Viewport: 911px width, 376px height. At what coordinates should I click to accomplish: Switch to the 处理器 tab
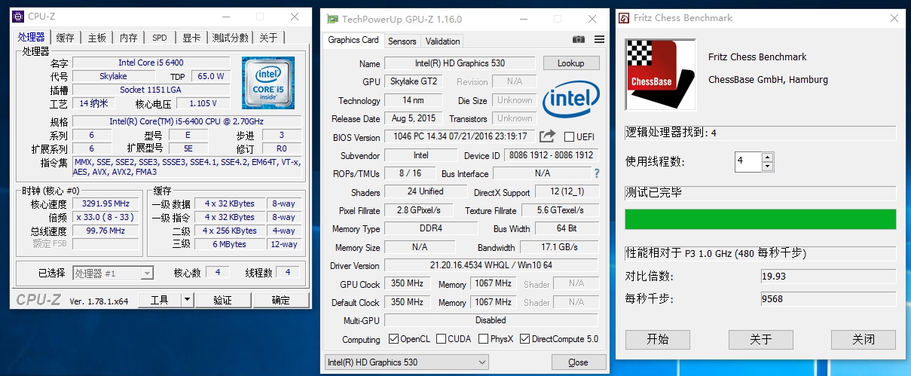(32, 37)
